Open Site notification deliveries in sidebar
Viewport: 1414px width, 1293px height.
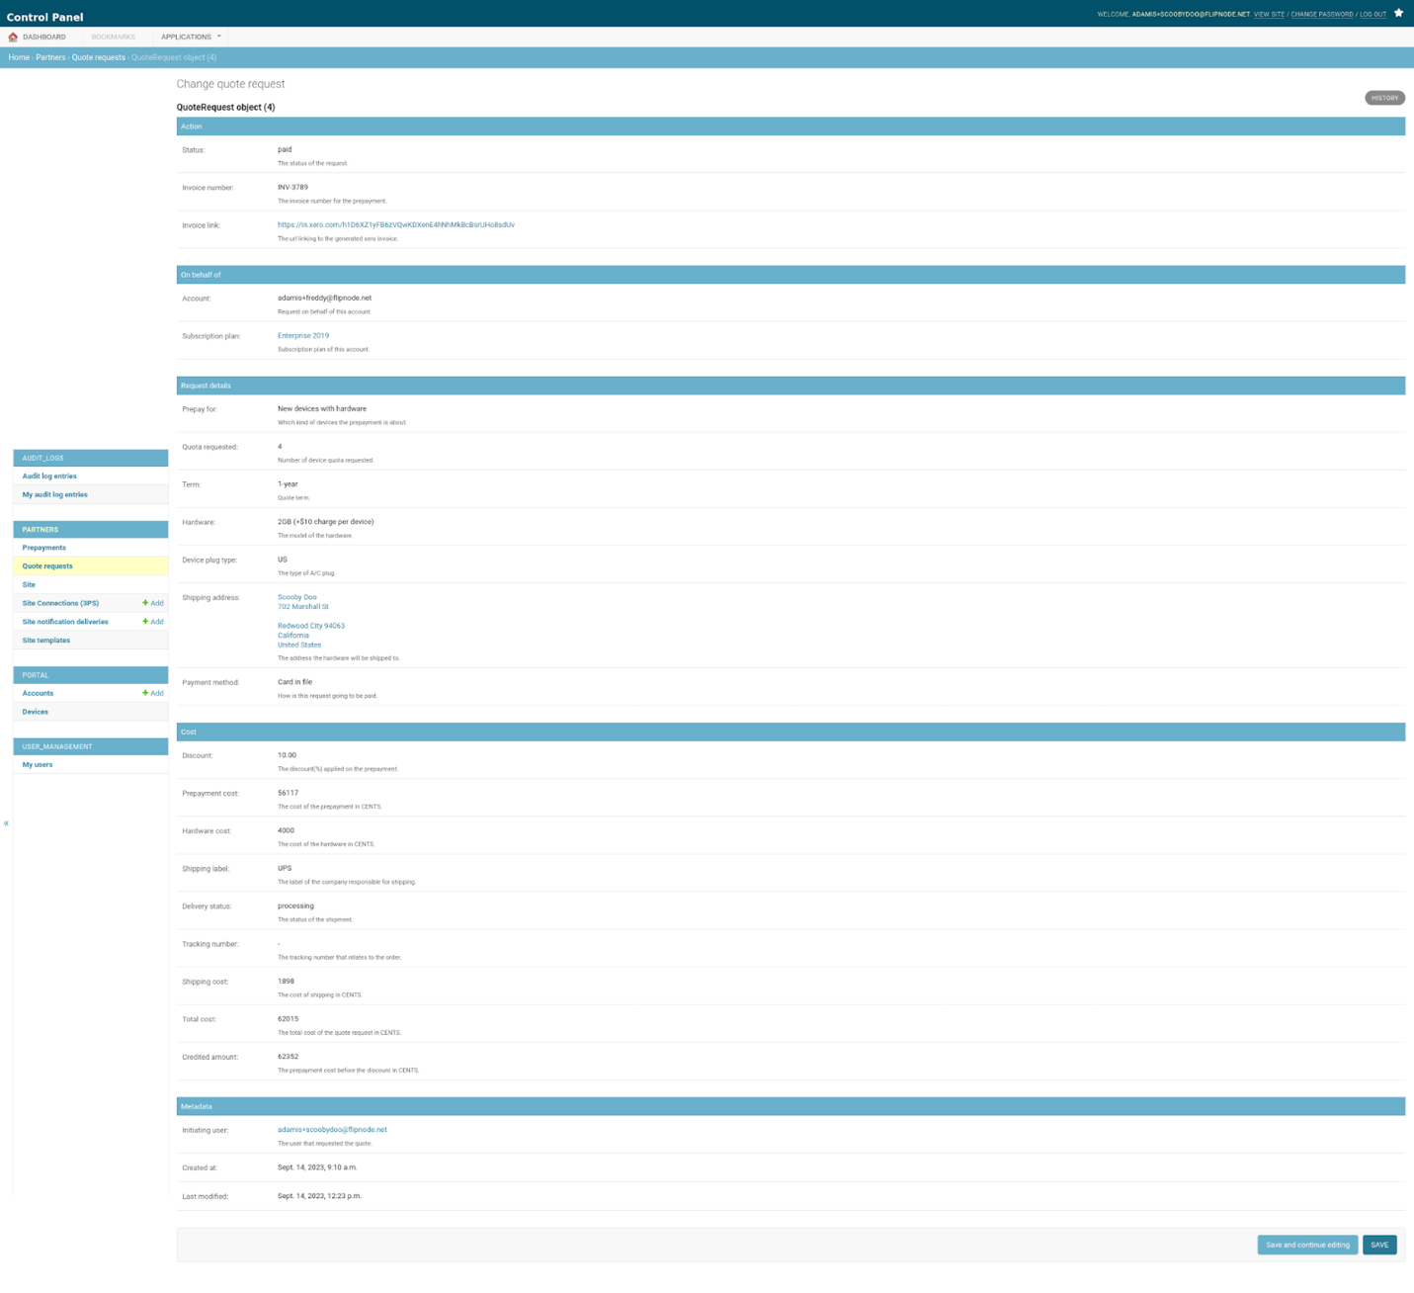[65, 622]
